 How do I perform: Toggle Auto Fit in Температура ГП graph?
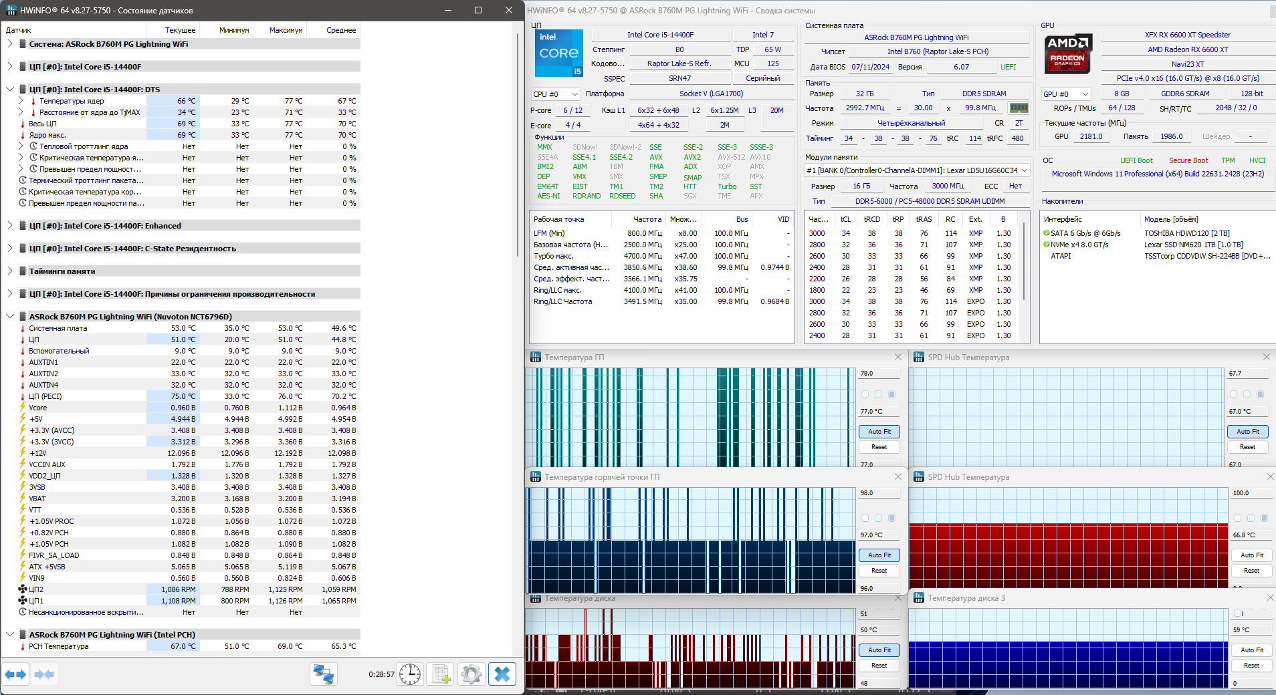click(x=879, y=432)
